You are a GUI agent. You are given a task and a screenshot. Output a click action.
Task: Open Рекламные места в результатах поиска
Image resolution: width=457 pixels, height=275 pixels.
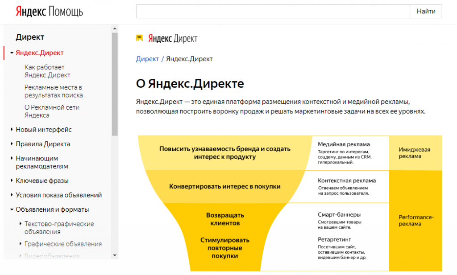54,91
